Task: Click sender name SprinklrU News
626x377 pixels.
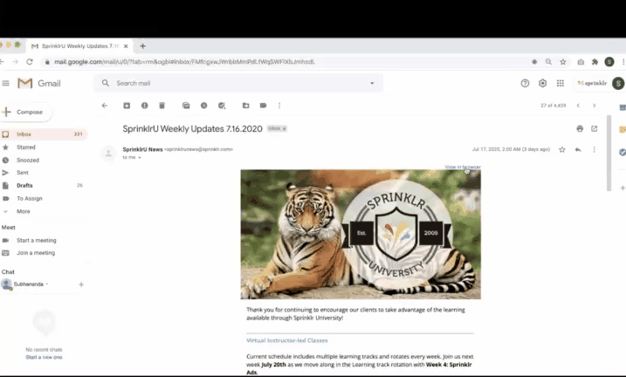Action: pos(142,149)
